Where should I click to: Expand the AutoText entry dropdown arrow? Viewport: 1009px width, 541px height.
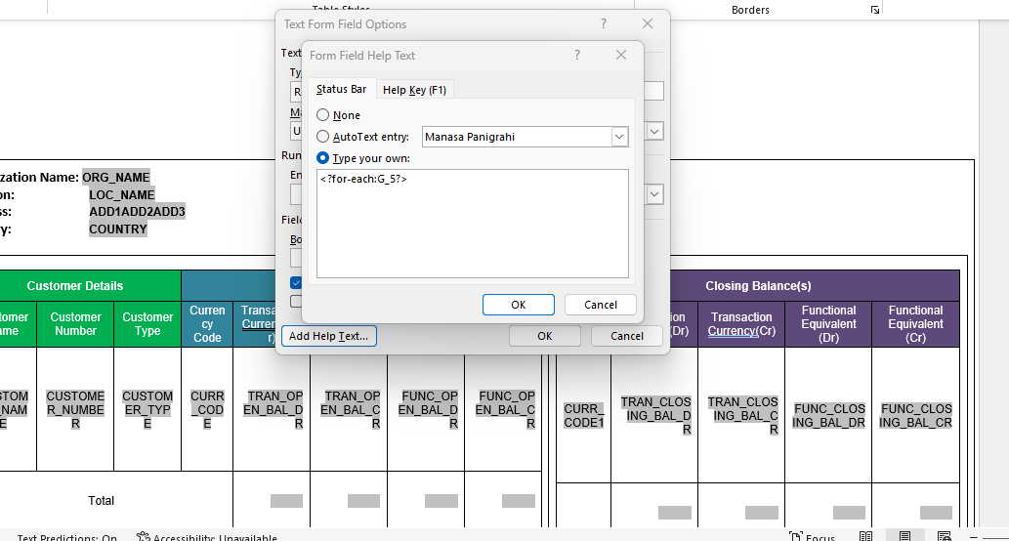point(619,137)
